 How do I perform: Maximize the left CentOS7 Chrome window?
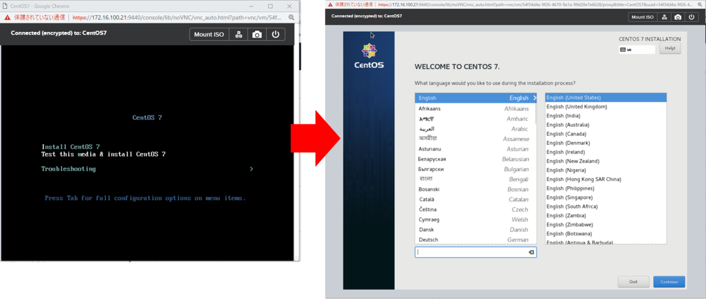[x=270, y=6]
